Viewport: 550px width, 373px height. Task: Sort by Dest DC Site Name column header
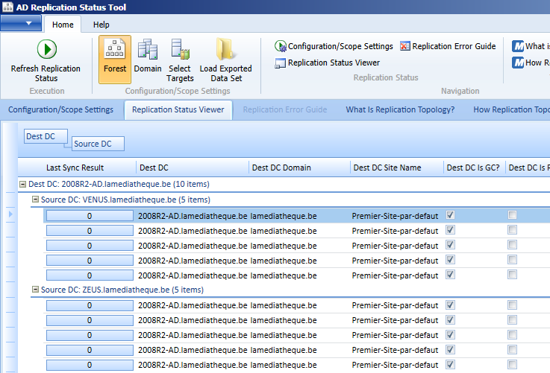397,168
